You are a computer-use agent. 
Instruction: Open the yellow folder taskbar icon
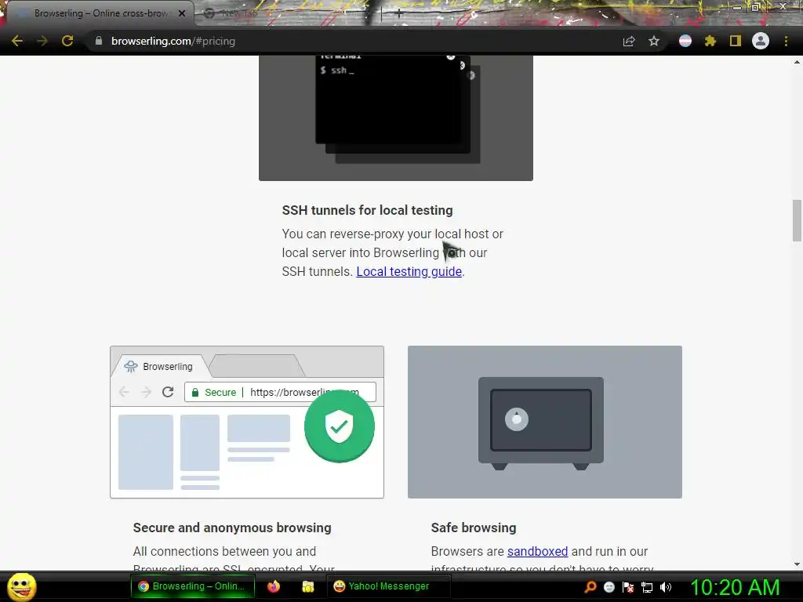[x=307, y=586]
